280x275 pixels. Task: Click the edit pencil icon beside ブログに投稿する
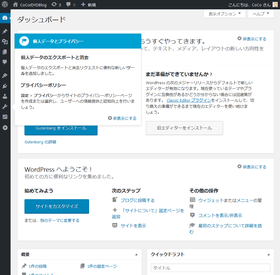tap(115, 200)
